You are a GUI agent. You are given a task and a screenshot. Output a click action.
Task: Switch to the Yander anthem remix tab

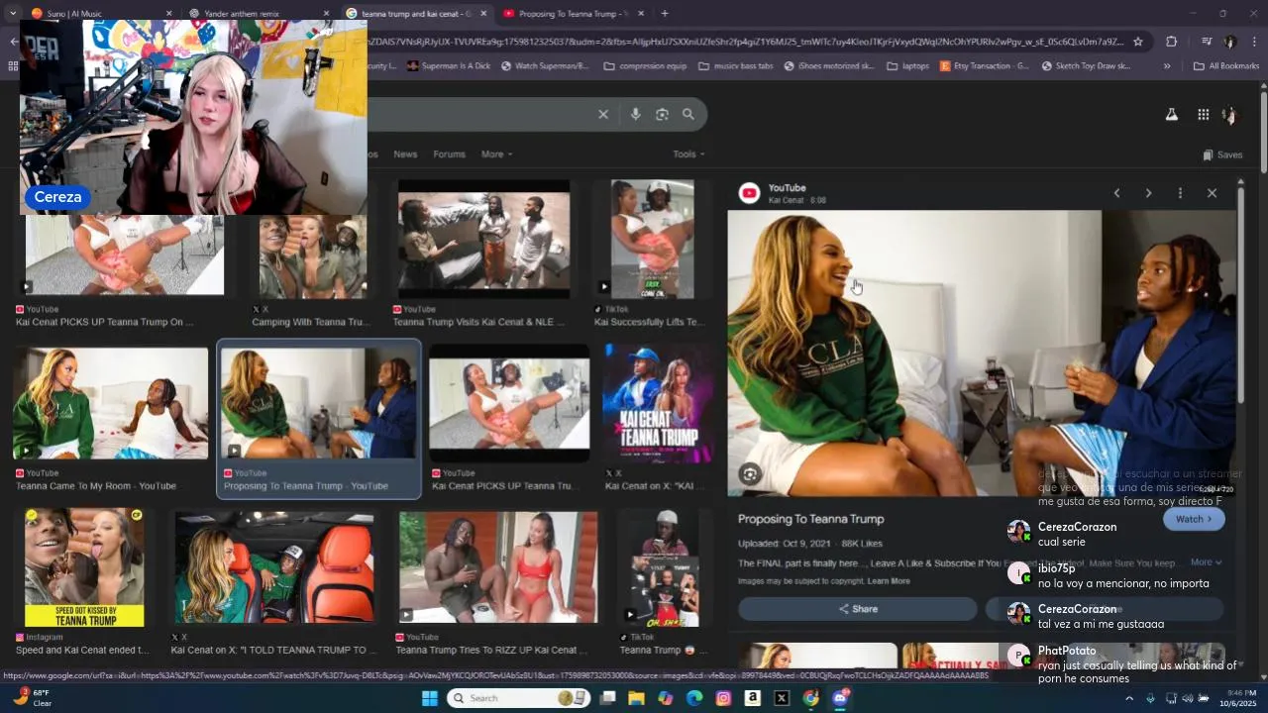258,14
